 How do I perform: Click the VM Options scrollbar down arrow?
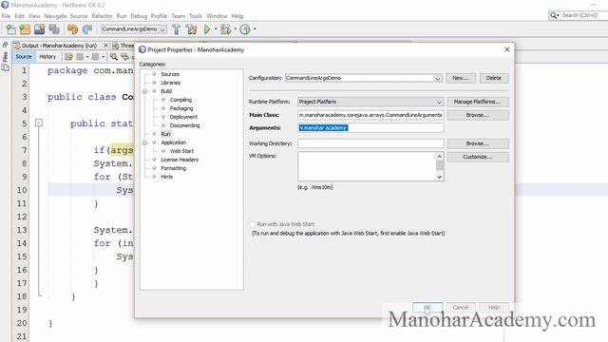[x=439, y=177]
